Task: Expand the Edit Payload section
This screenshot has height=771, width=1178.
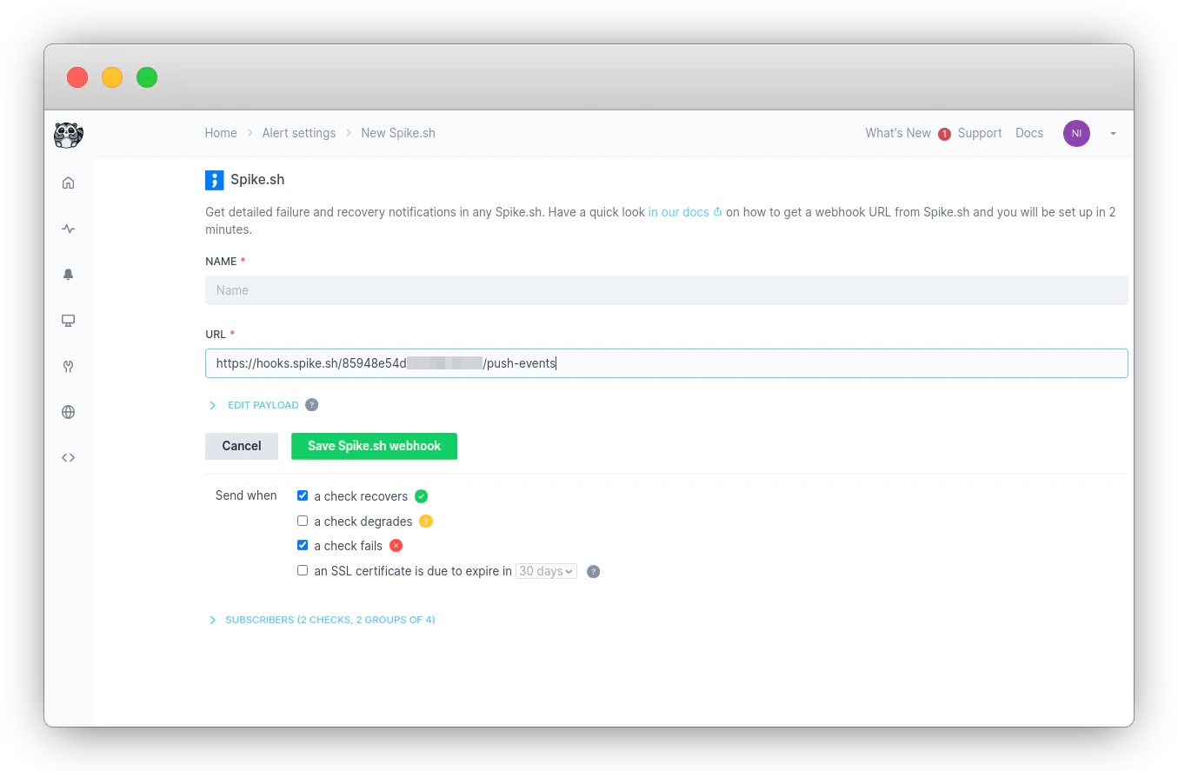Action: [255, 405]
